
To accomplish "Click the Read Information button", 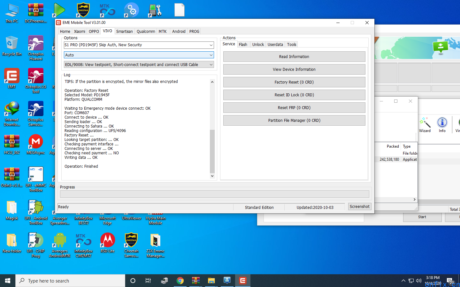I will click(x=294, y=57).
